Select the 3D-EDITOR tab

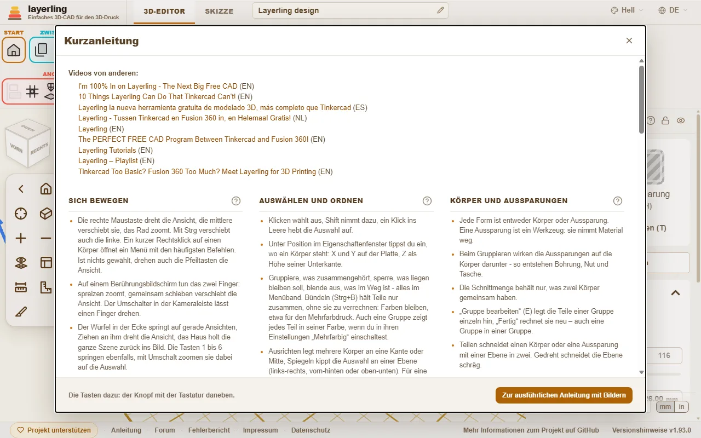pos(164,11)
